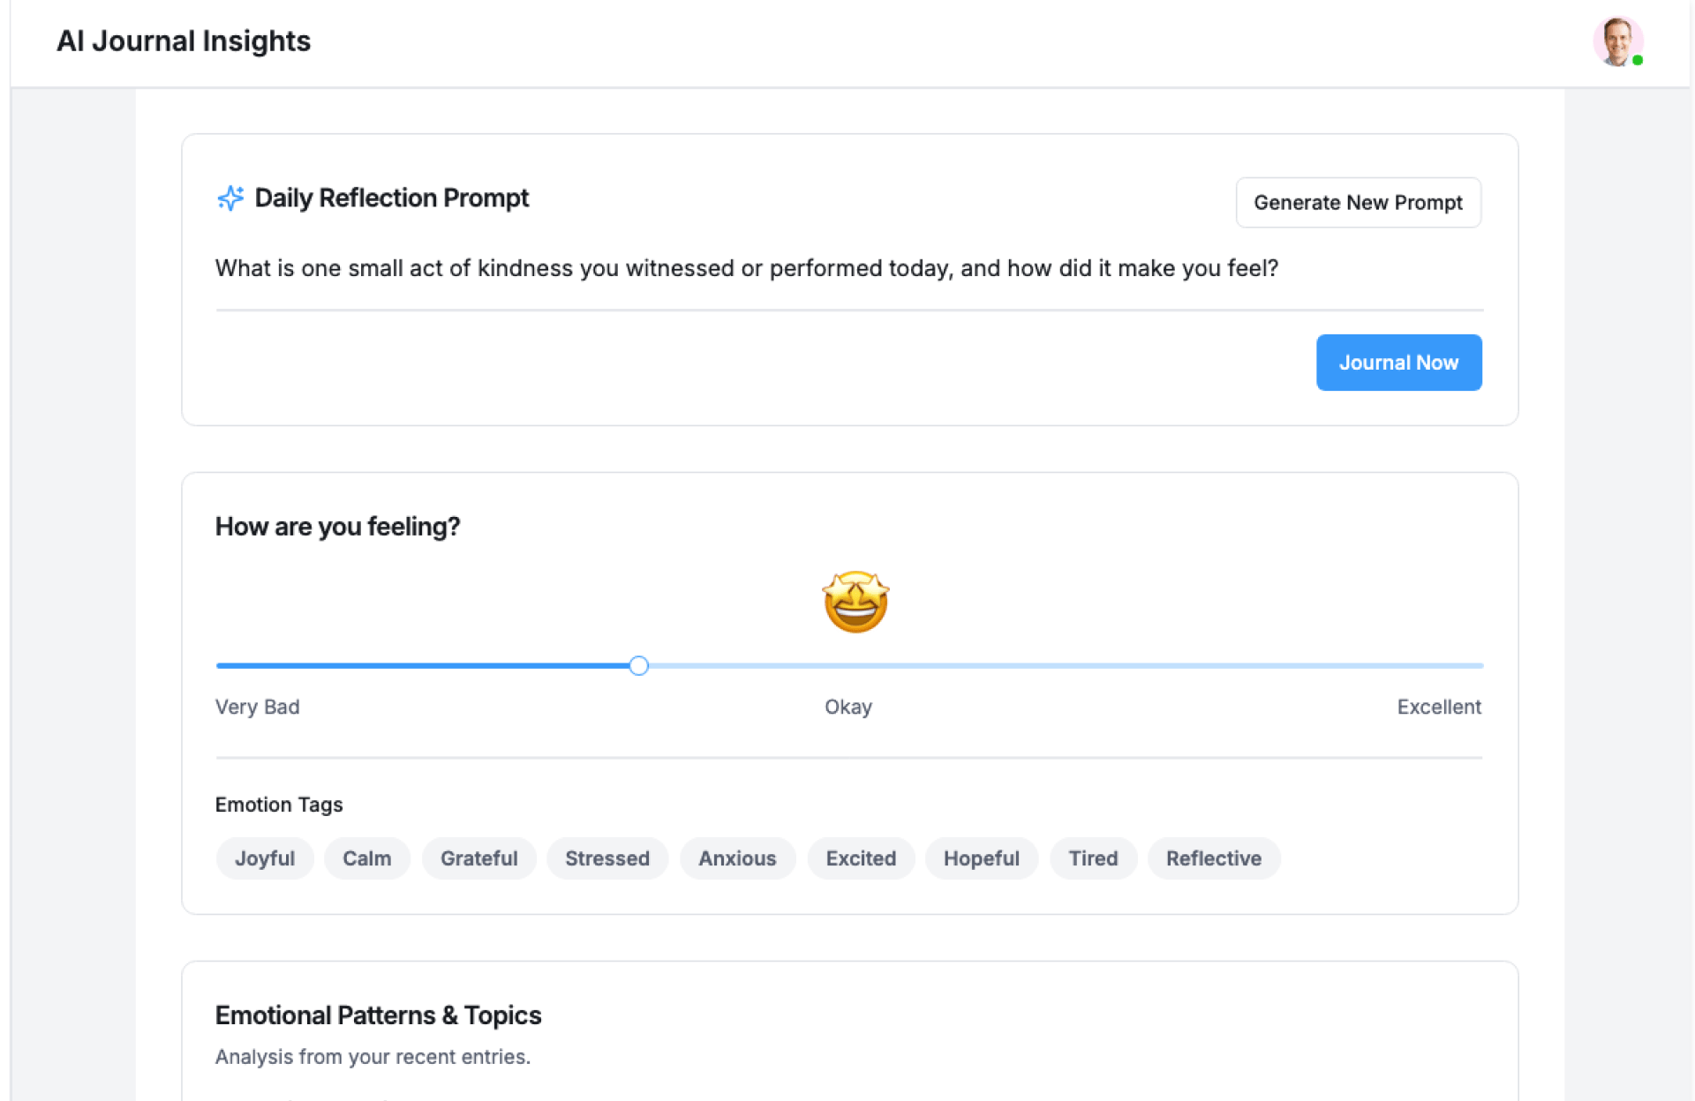Image resolution: width=1695 pixels, height=1101 pixels.
Task: Click the Emotional Patterns & Topics heading
Action: tap(378, 1015)
